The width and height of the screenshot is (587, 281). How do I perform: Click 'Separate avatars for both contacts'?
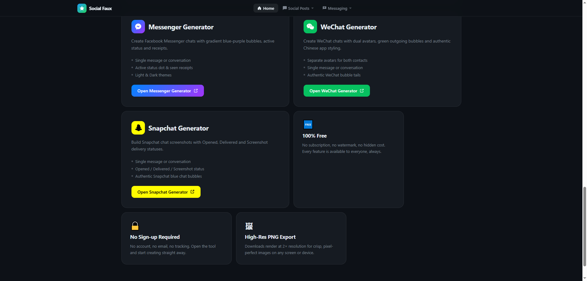tap(337, 60)
